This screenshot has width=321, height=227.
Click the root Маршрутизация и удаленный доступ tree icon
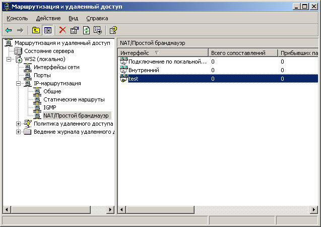[9, 43]
